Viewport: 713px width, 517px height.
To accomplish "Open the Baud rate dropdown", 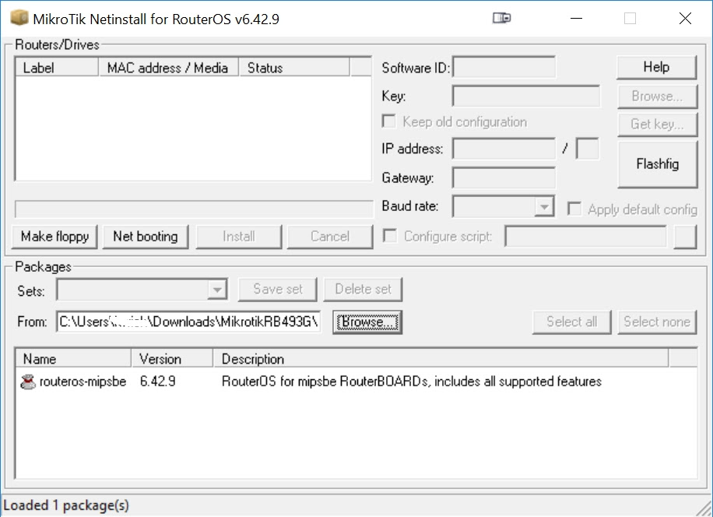I will 544,207.
